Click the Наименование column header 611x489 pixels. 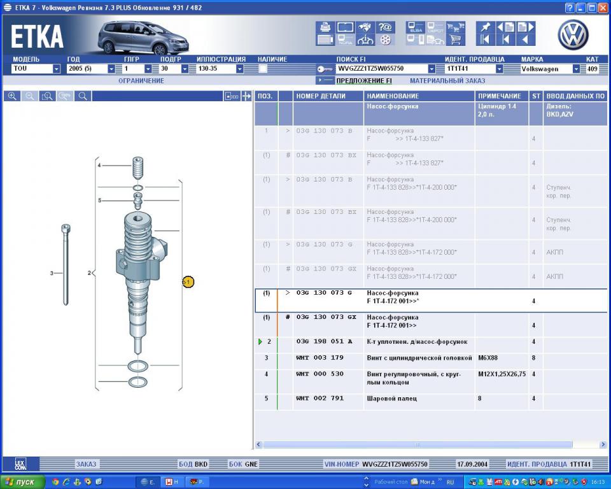pyautogui.click(x=419, y=96)
